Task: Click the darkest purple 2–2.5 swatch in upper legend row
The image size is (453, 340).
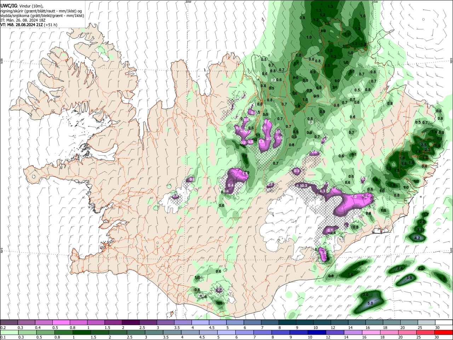Action: [131, 323]
